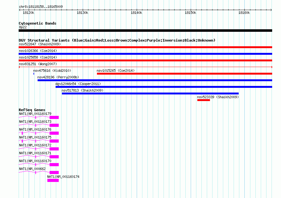Image resolution: width=281 pixels, height=198 pixels.
Task: Open NAT1|NM_001160179 transcript label
Action: click(35, 114)
